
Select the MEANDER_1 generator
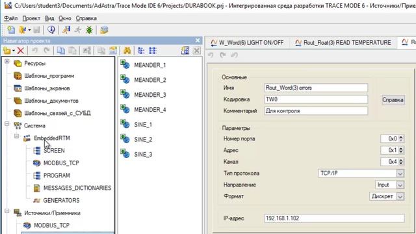[143, 65]
